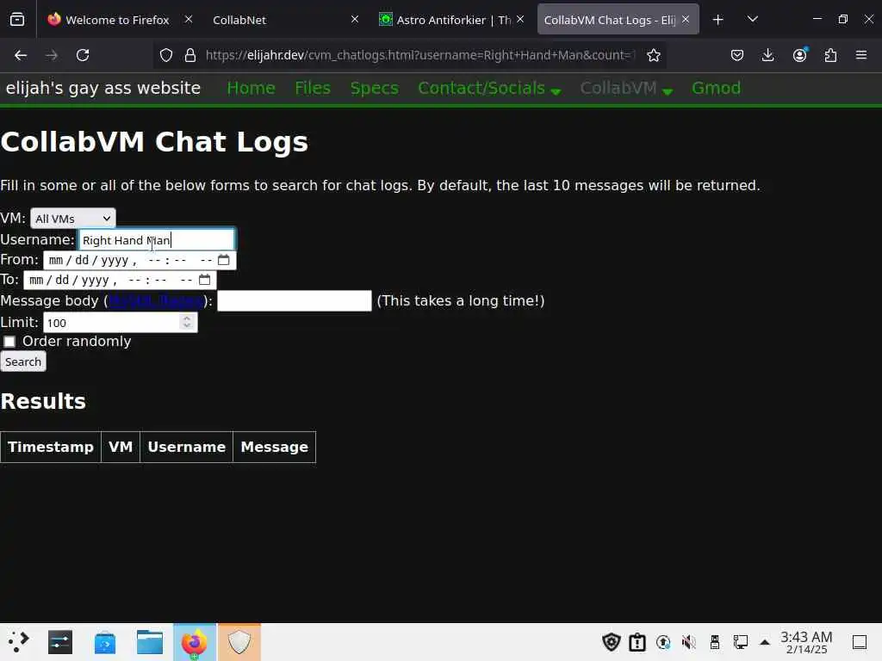Click the Limit number field
Viewport: 882px width, 661px height.
pos(121,323)
